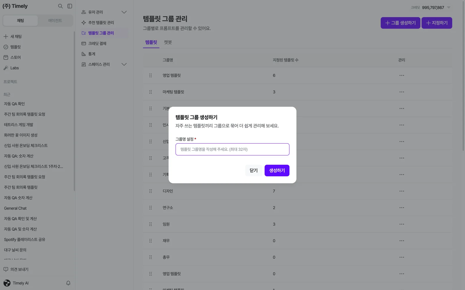
Task: Open the Timely AI profile avatar
Action: (7, 283)
